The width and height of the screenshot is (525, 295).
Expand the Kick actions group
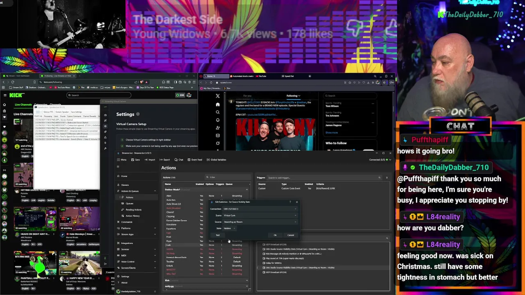pos(206,281)
